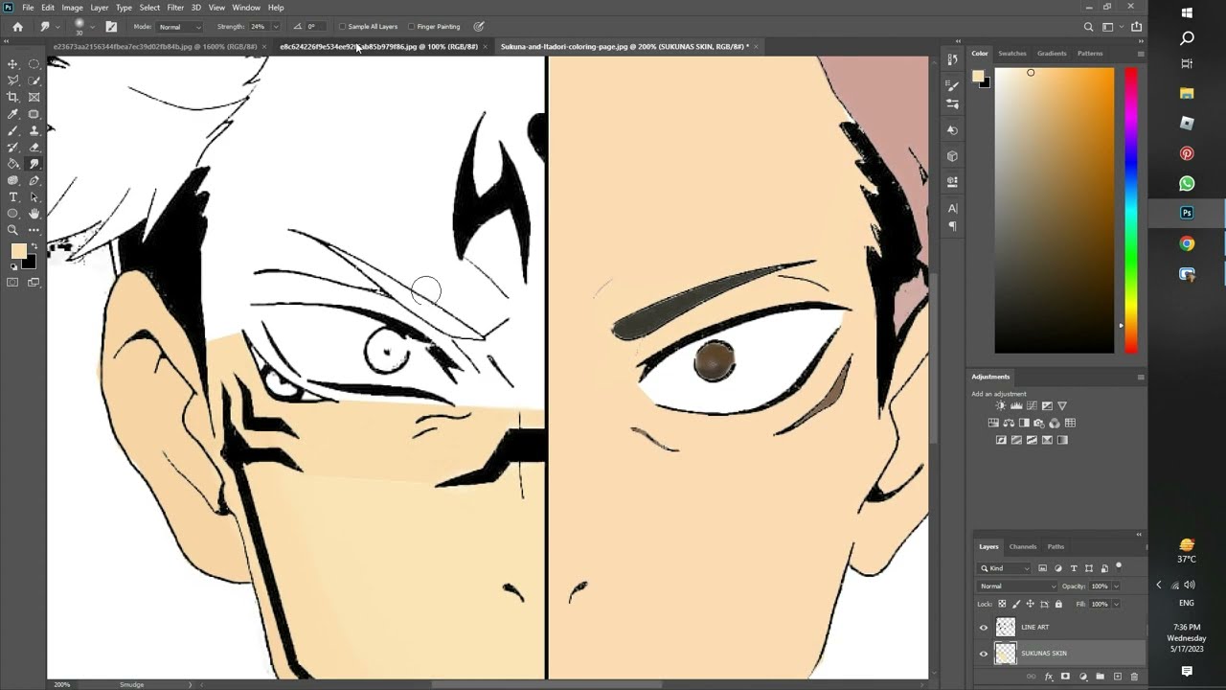Add a layer mask

coord(1065,677)
